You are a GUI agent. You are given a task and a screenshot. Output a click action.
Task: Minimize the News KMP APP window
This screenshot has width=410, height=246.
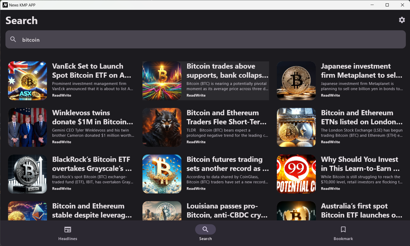click(x=372, y=5)
